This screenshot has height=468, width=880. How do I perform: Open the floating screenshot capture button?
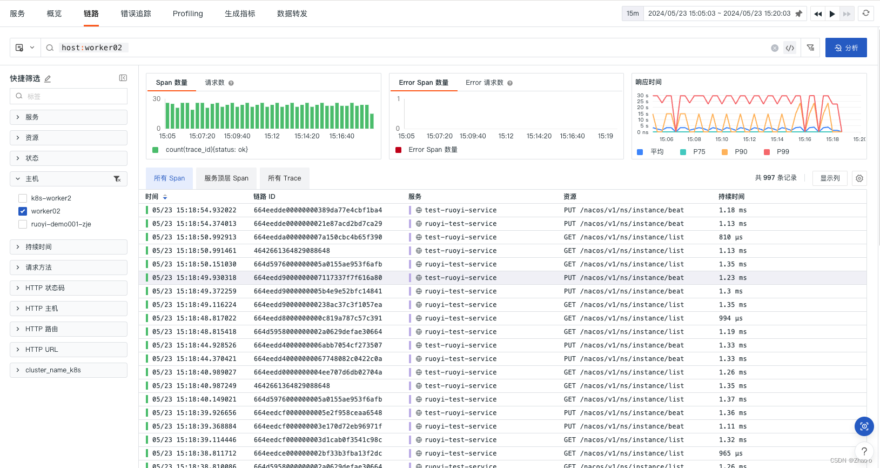(864, 426)
